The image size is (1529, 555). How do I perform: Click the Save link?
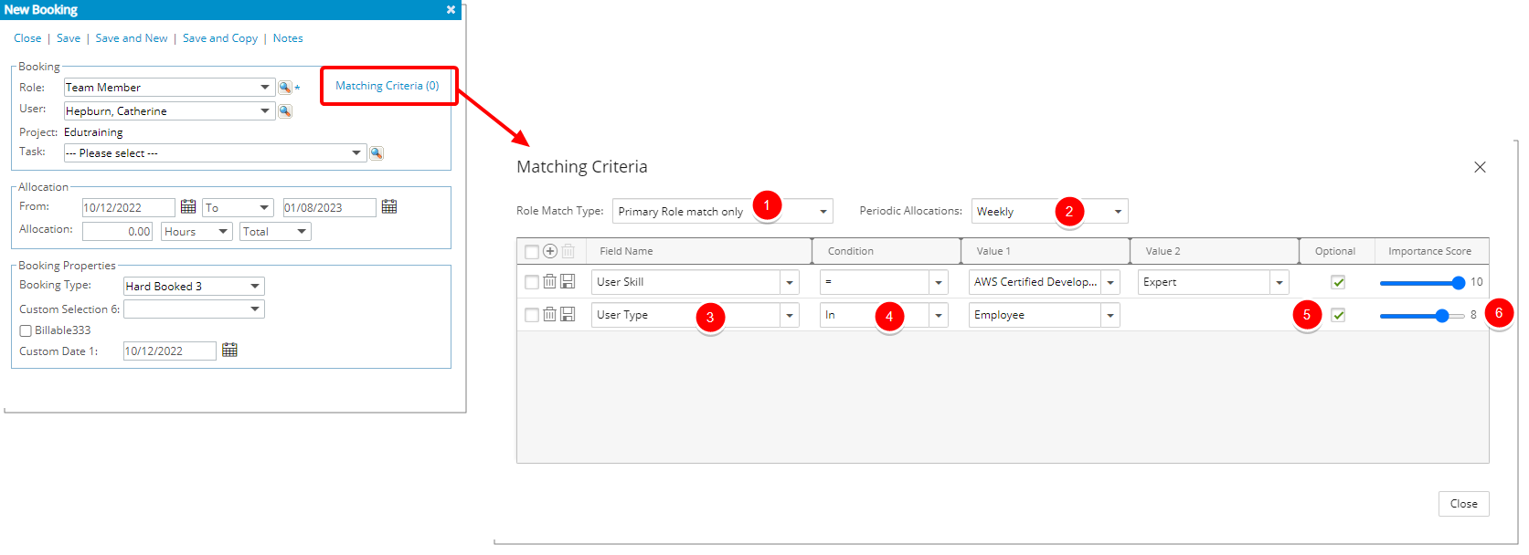point(69,38)
